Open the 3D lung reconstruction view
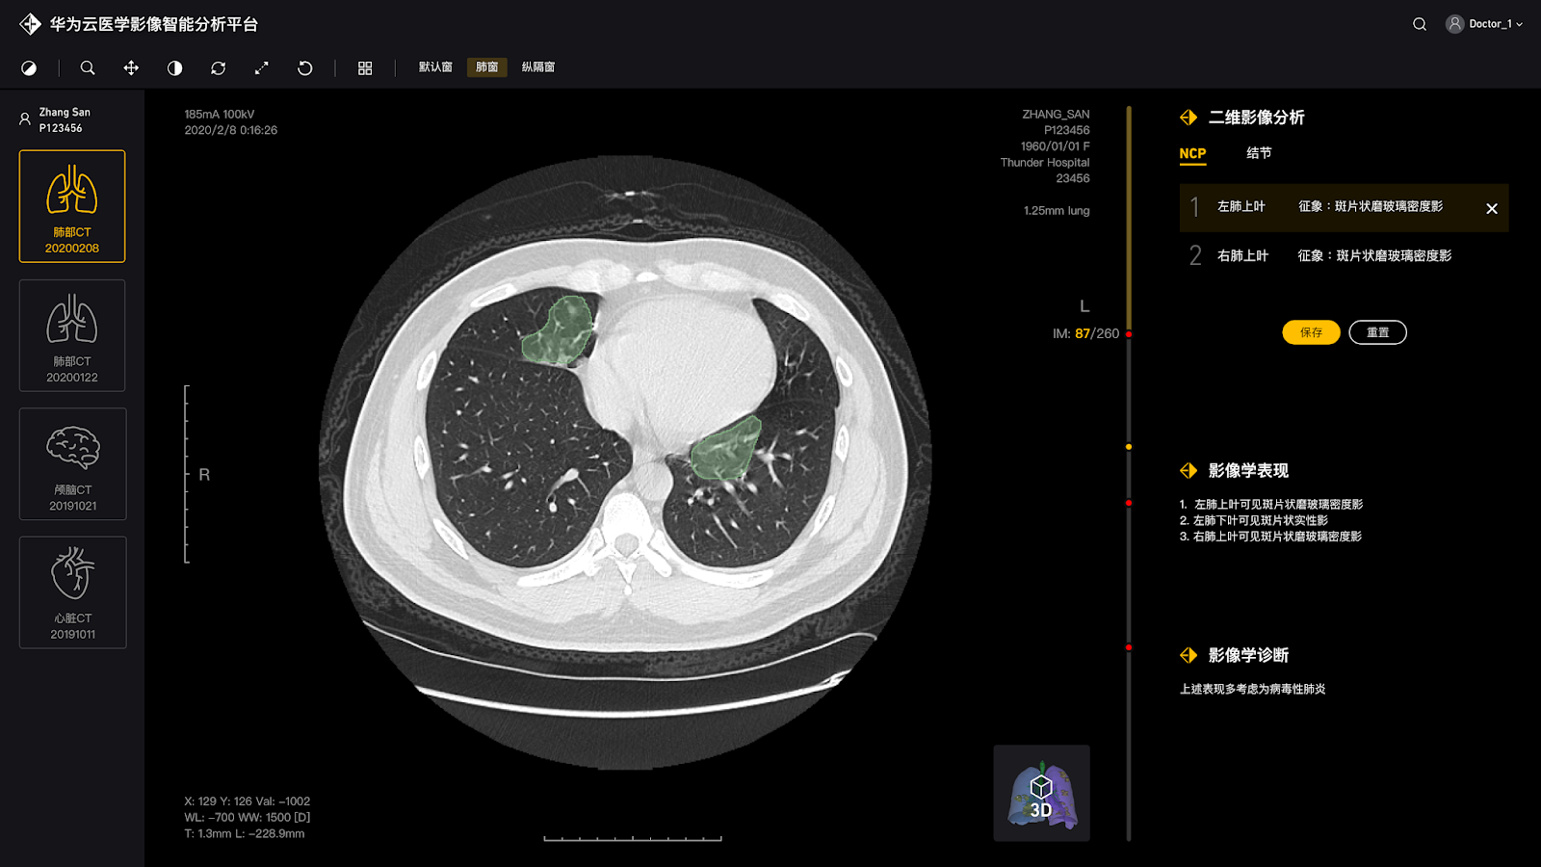This screenshot has width=1541, height=867. point(1040,793)
